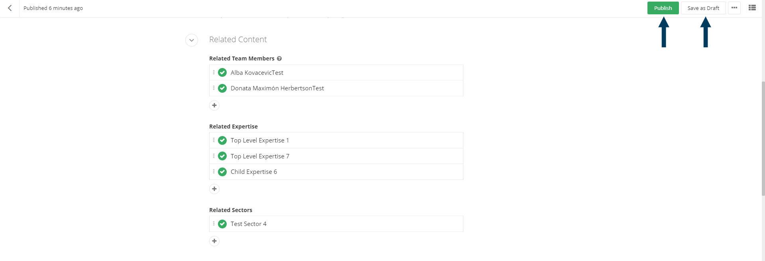Add a related expertise with plus
The height and width of the screenshot is (261, 765).
coord(214,189)
